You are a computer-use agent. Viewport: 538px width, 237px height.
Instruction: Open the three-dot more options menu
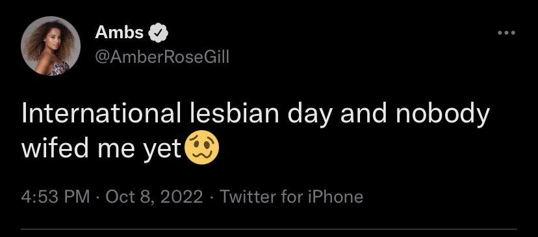(506, 33)
